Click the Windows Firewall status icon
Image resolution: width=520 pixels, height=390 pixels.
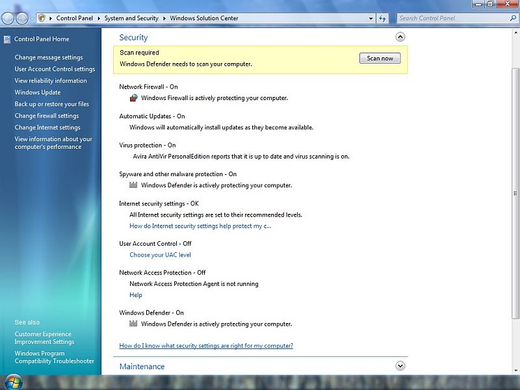pyautogui.click(x=133, y=98)
